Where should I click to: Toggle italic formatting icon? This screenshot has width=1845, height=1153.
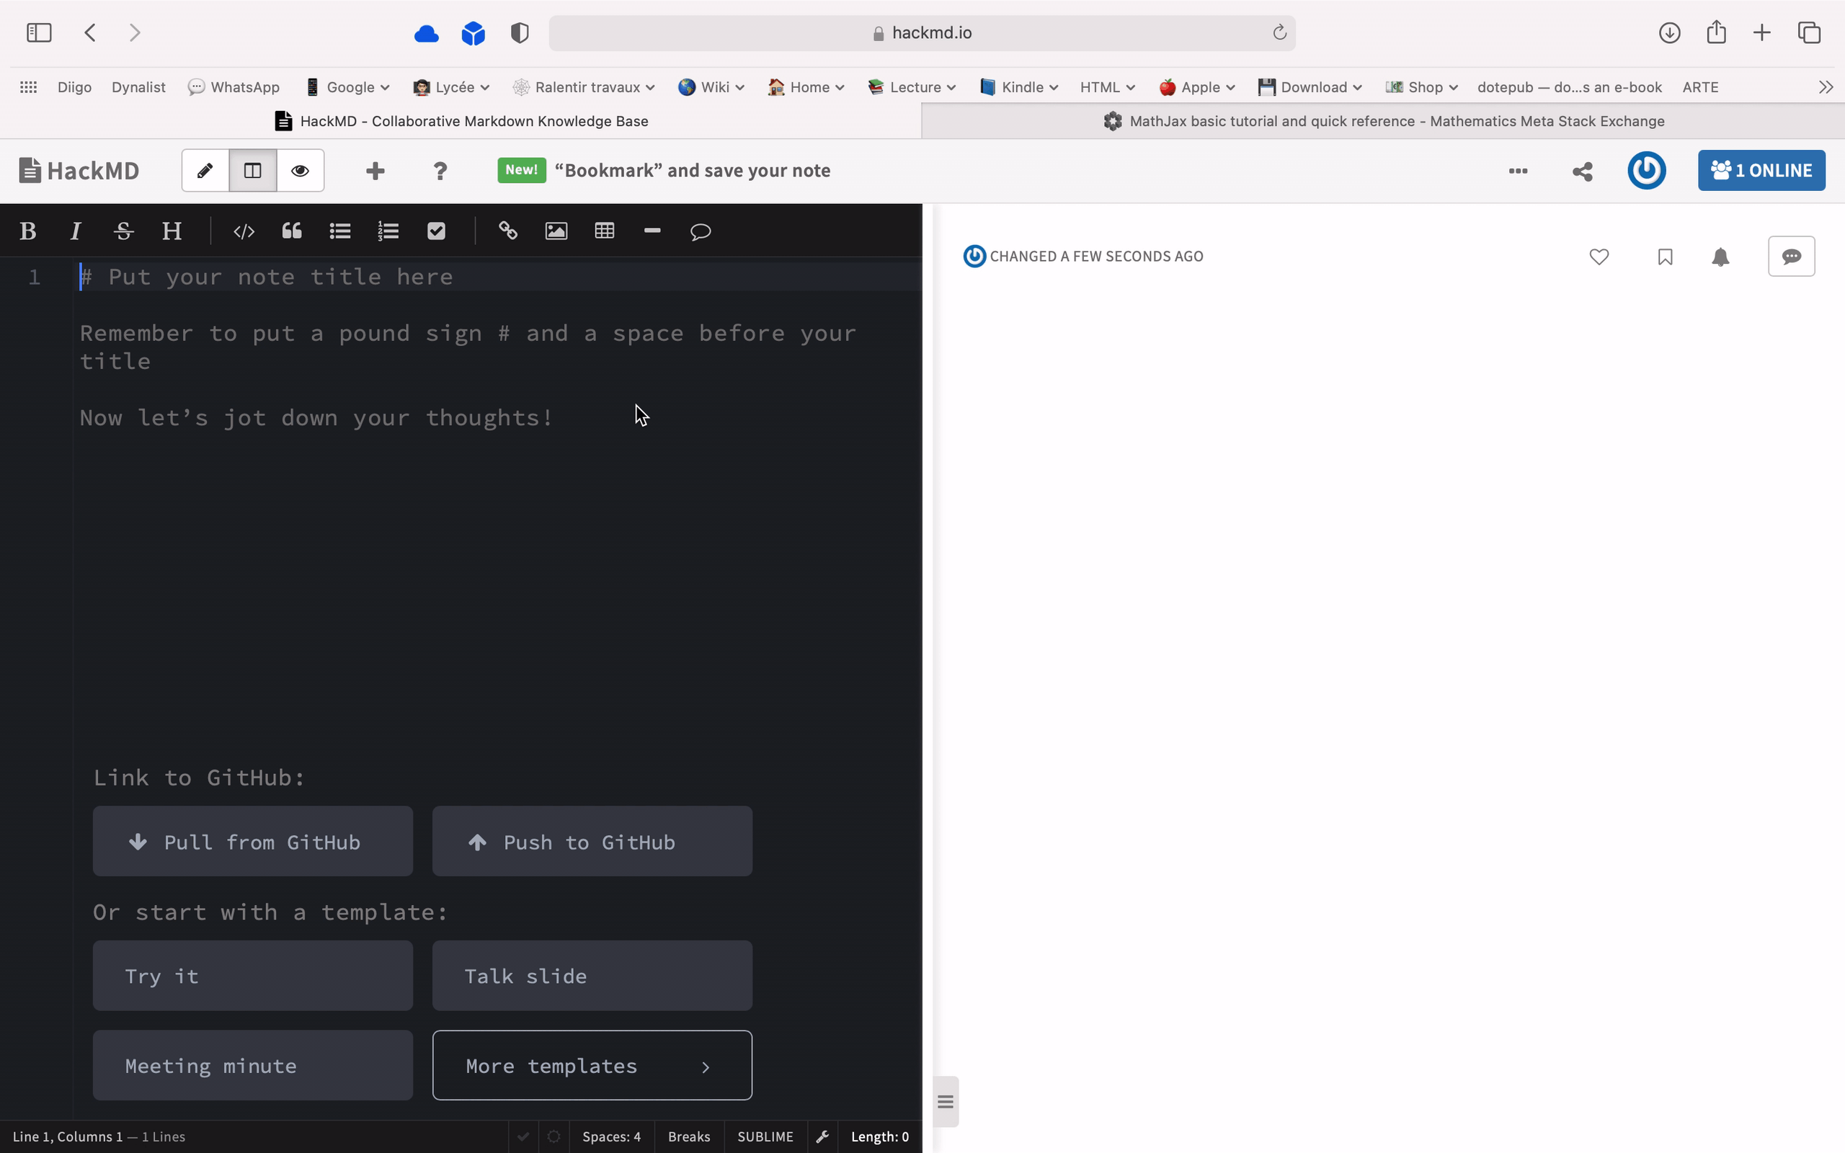pyautogui.click(x=76, y=231)
